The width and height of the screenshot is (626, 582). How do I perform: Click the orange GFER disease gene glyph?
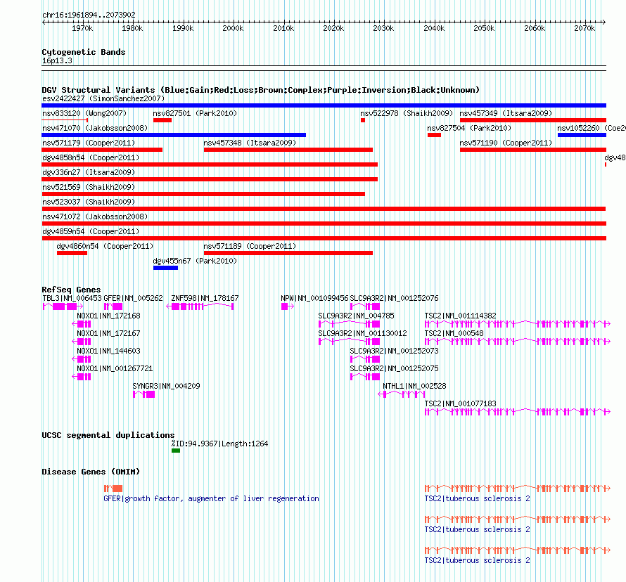(x=113, y=489)
